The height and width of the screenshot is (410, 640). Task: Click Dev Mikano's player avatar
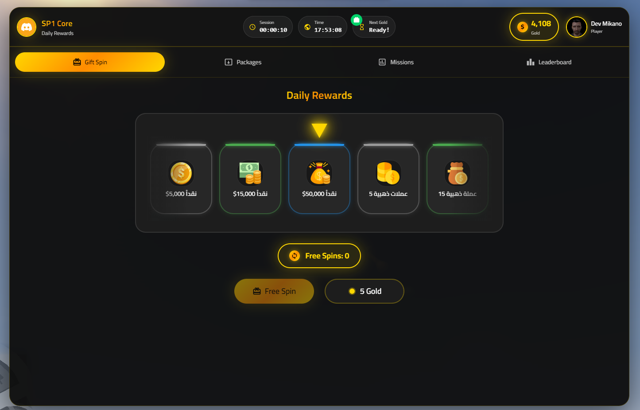coord(577,27)
